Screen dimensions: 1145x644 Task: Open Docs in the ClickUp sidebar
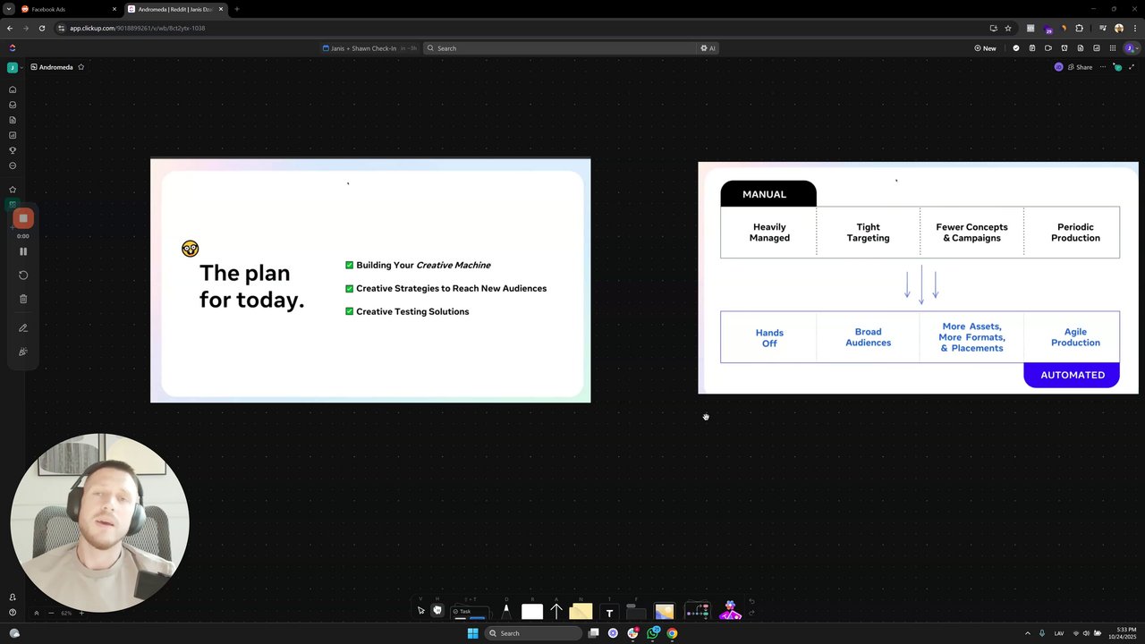point(13,120)
